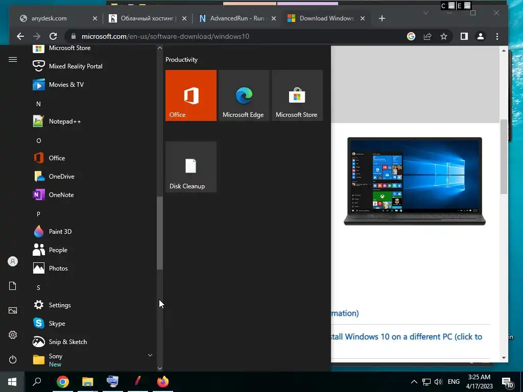Reload the Chrome page

click(53, 36)
